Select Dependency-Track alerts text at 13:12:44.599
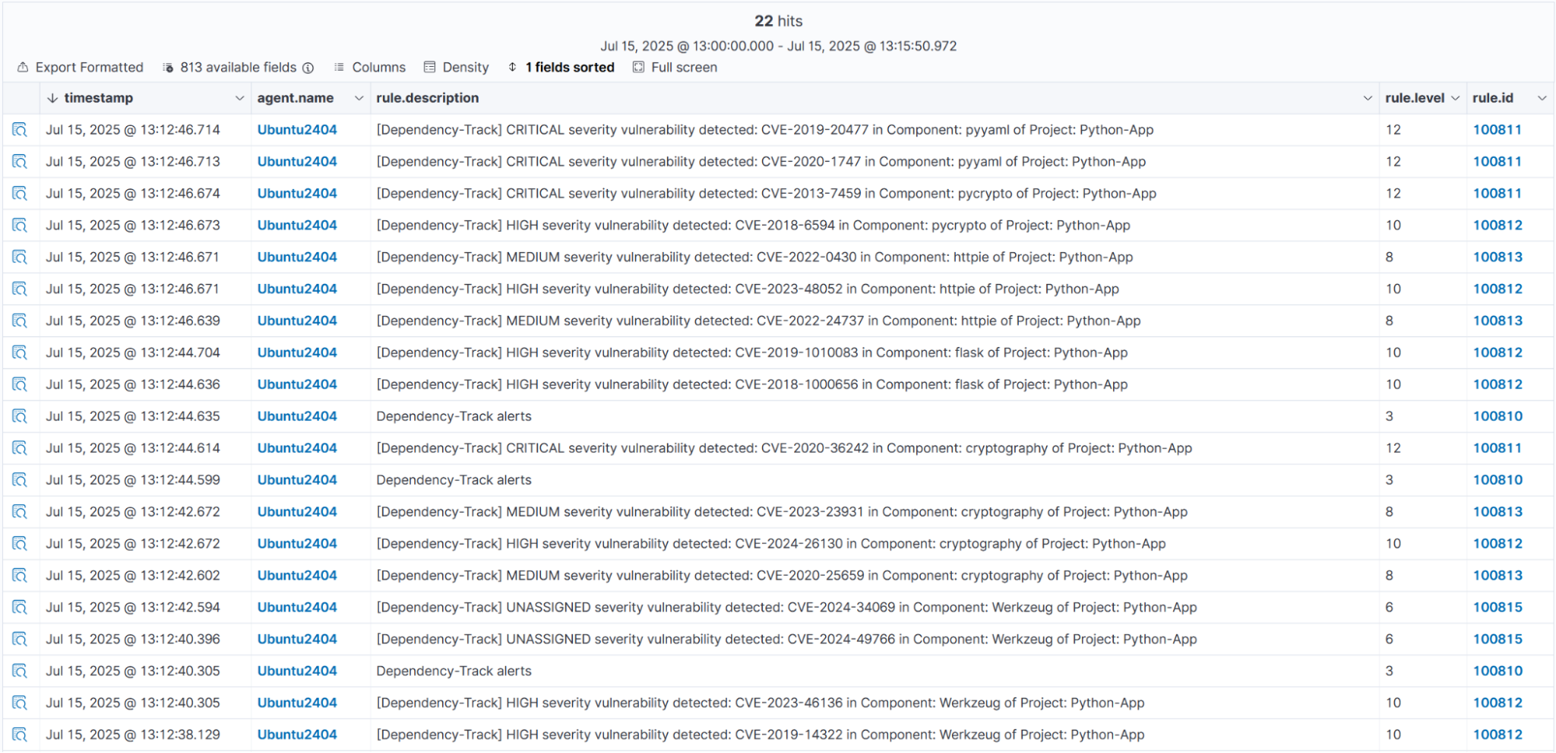 454,481
